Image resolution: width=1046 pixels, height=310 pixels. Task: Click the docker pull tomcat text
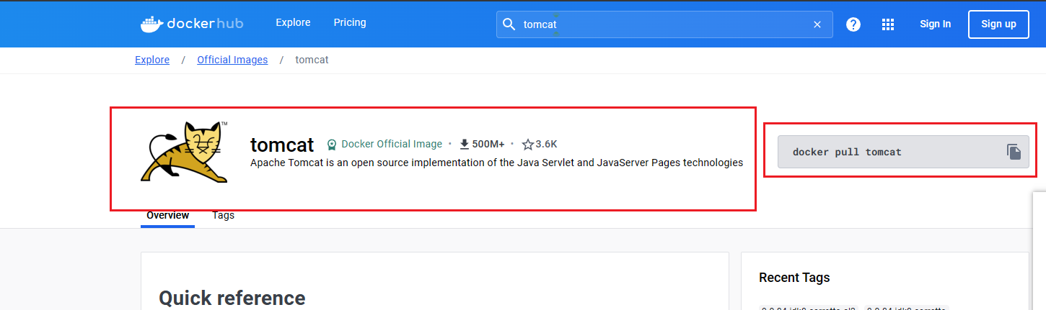(847, 152)
